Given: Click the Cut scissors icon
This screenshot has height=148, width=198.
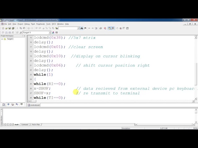Looking at the screenshot, I should click(x=17, y=28).
